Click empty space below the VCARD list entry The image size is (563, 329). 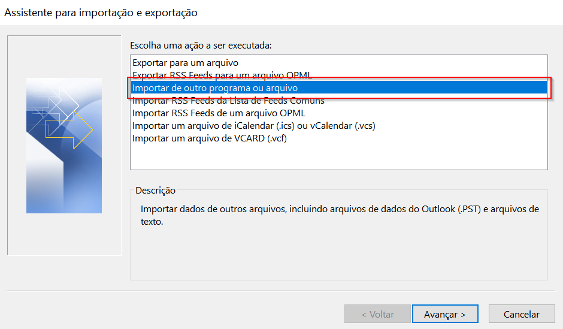[x=338, y=156]
